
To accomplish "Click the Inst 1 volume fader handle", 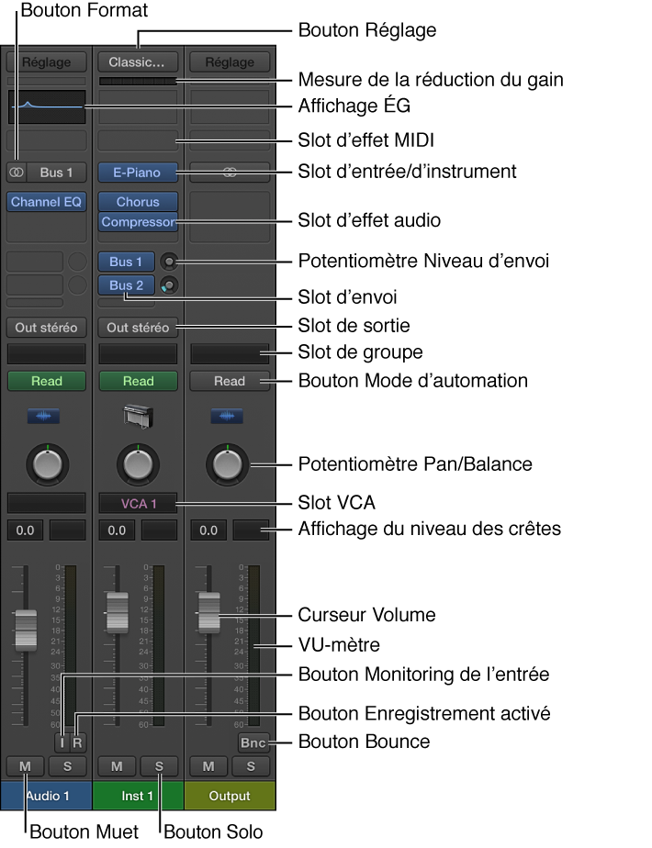I will [x=118, y=613].
